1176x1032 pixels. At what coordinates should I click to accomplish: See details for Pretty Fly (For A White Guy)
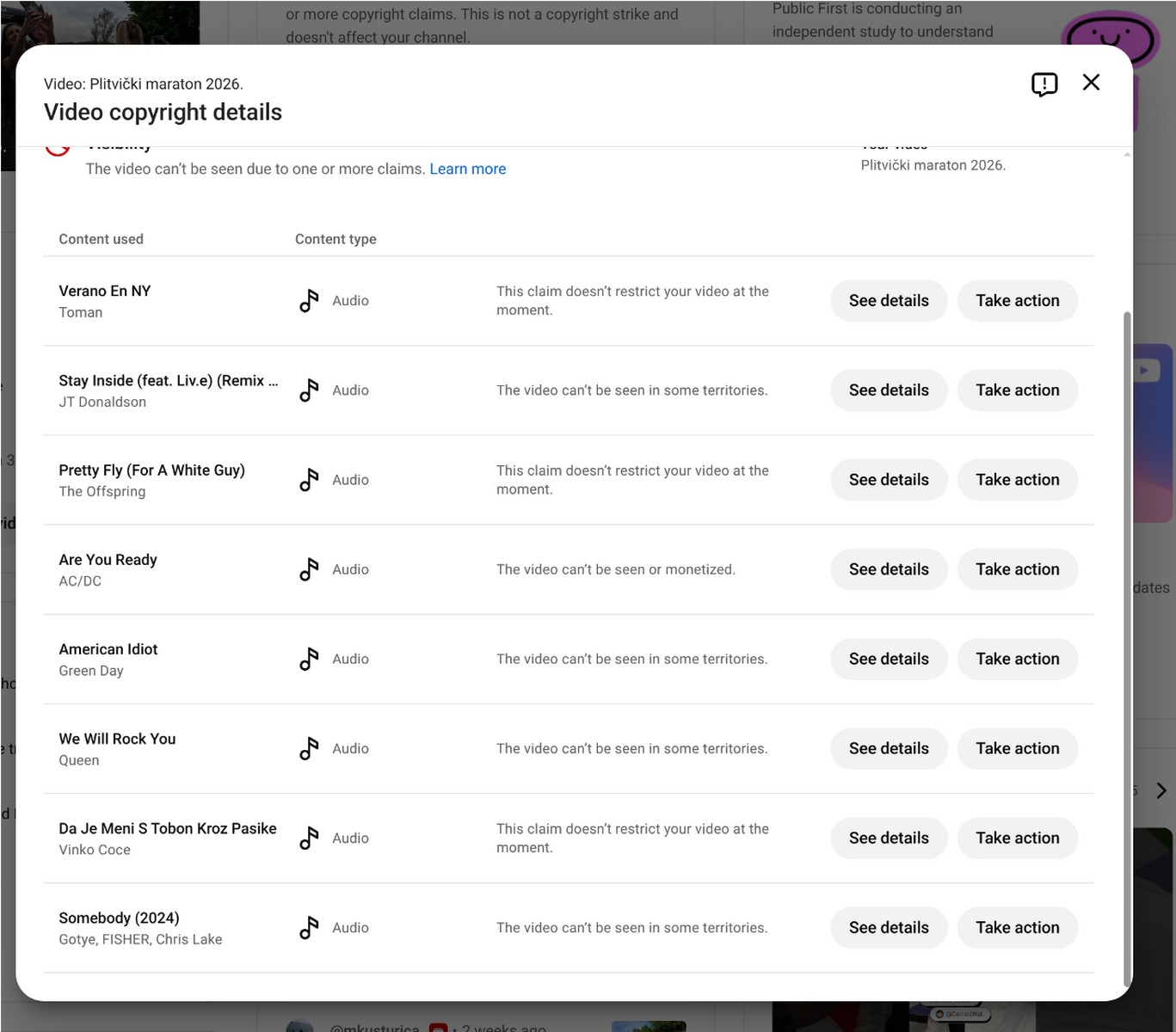(889, 480)
